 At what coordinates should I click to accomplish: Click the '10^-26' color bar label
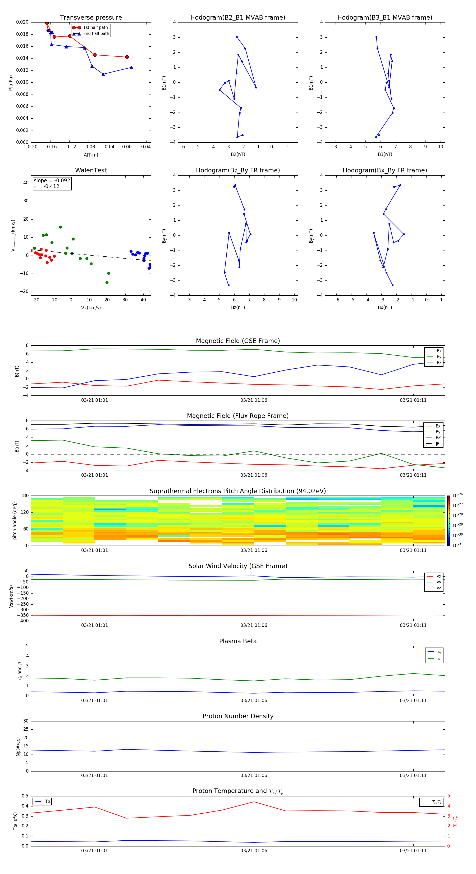457,495
